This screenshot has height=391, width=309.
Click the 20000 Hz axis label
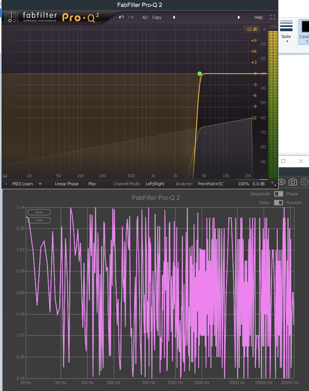click(290, 383)
